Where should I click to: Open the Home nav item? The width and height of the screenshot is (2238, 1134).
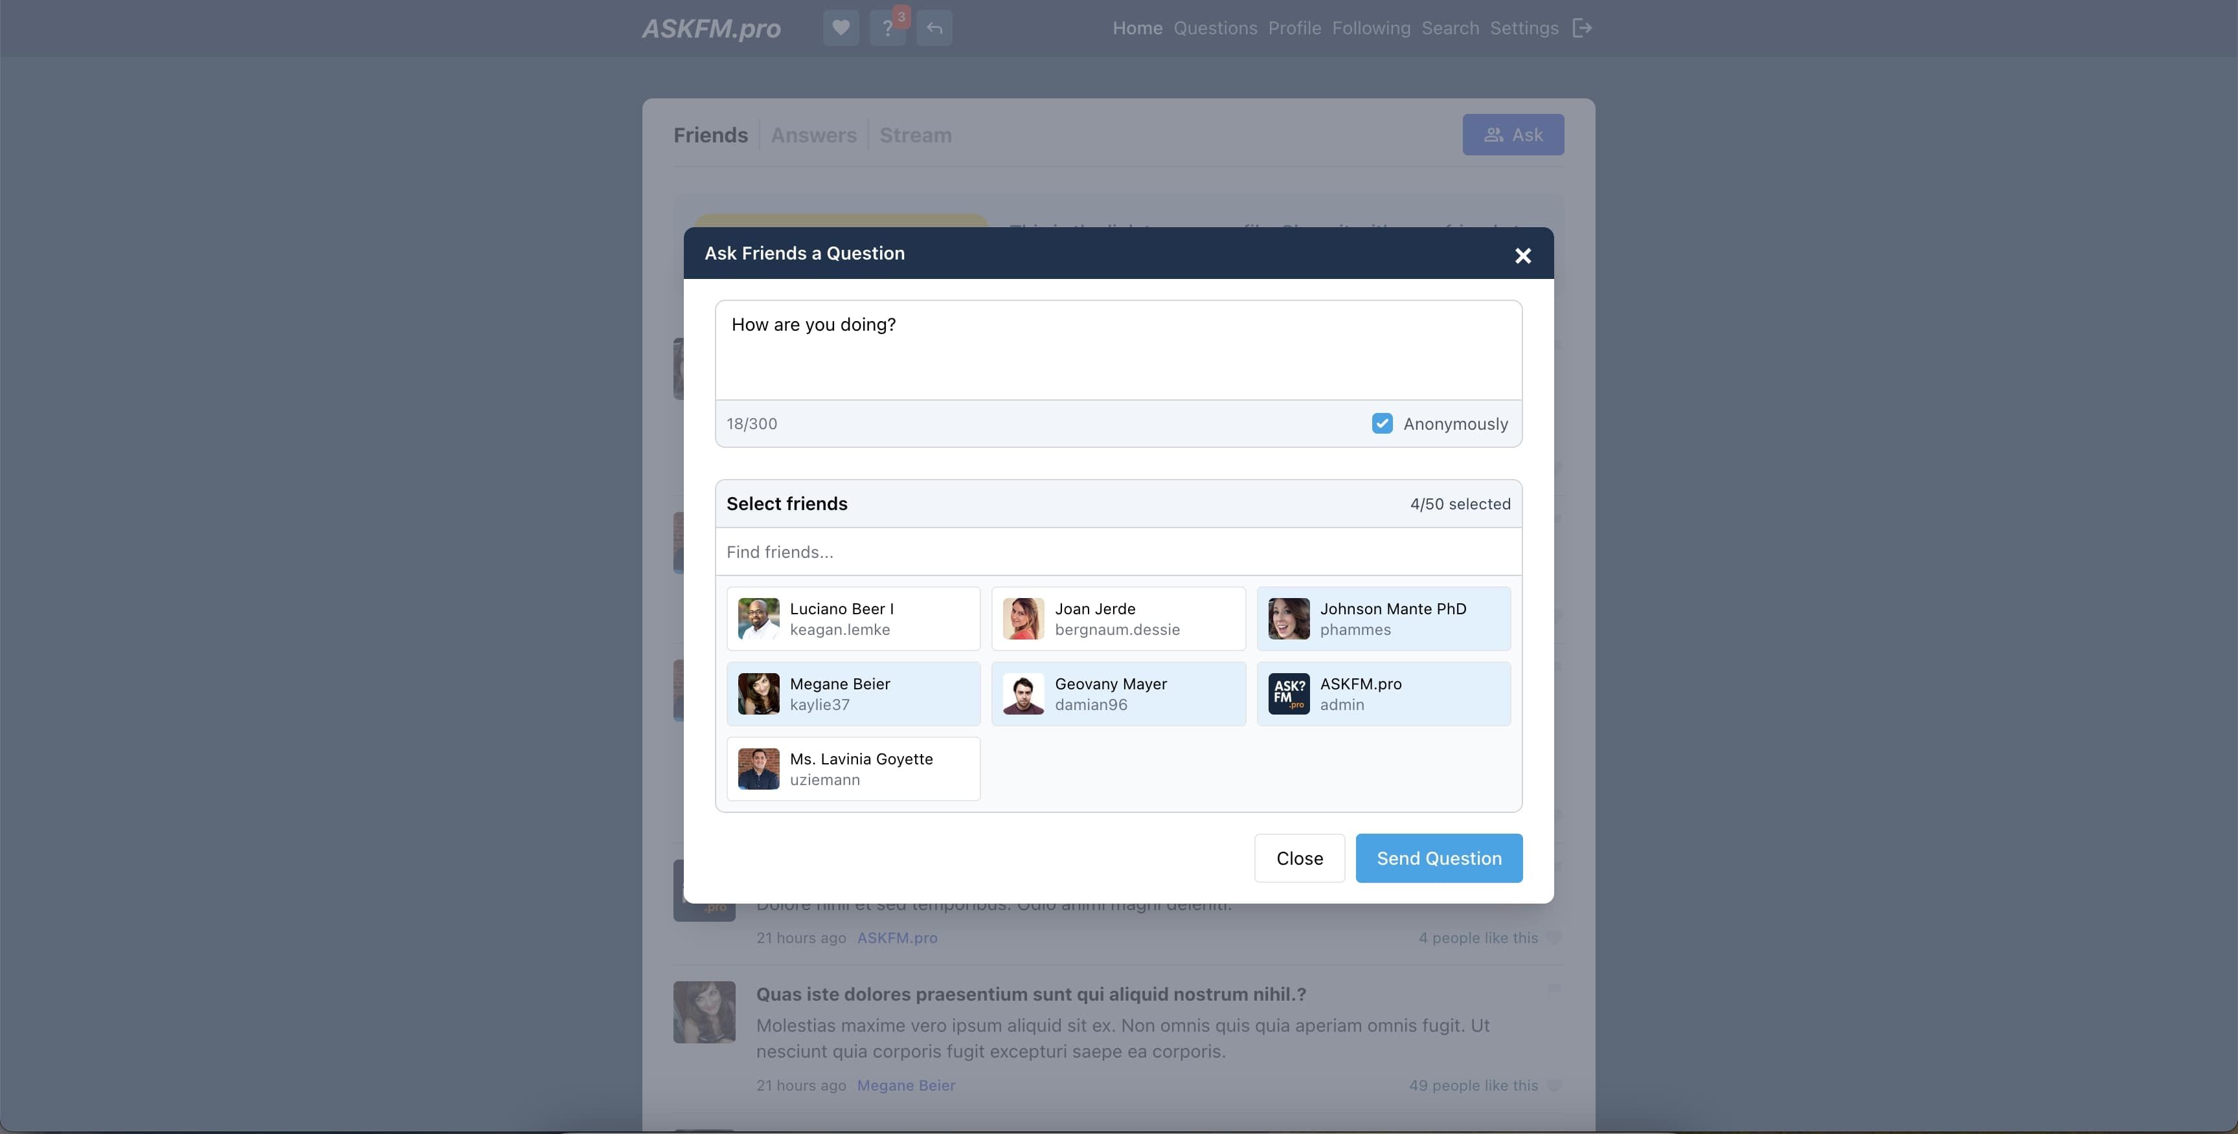click(1137, 28)
